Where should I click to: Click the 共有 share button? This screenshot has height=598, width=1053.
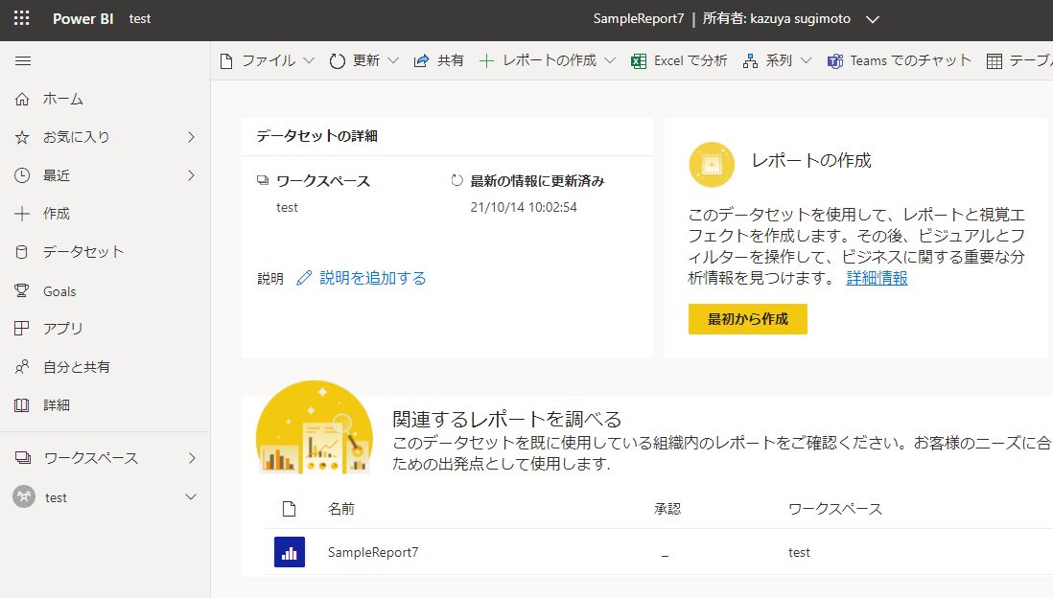pyautogui.click(x=439, y=60)
